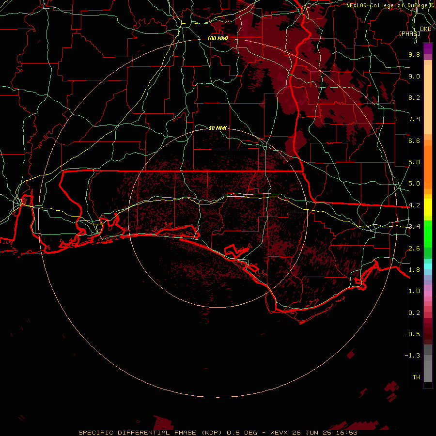This screenshot has height=436, width=436.
Task: Select the 5.0 value on the legend
Action: tap(414, 184)
